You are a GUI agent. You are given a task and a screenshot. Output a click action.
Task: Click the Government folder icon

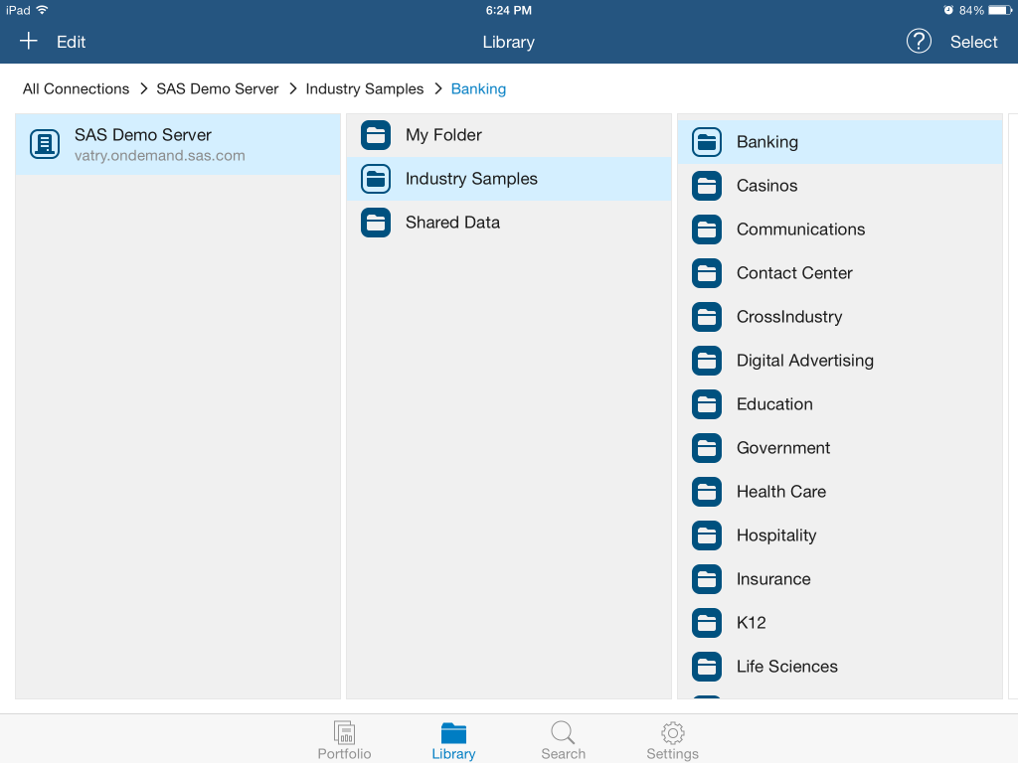tap(707, 448)
